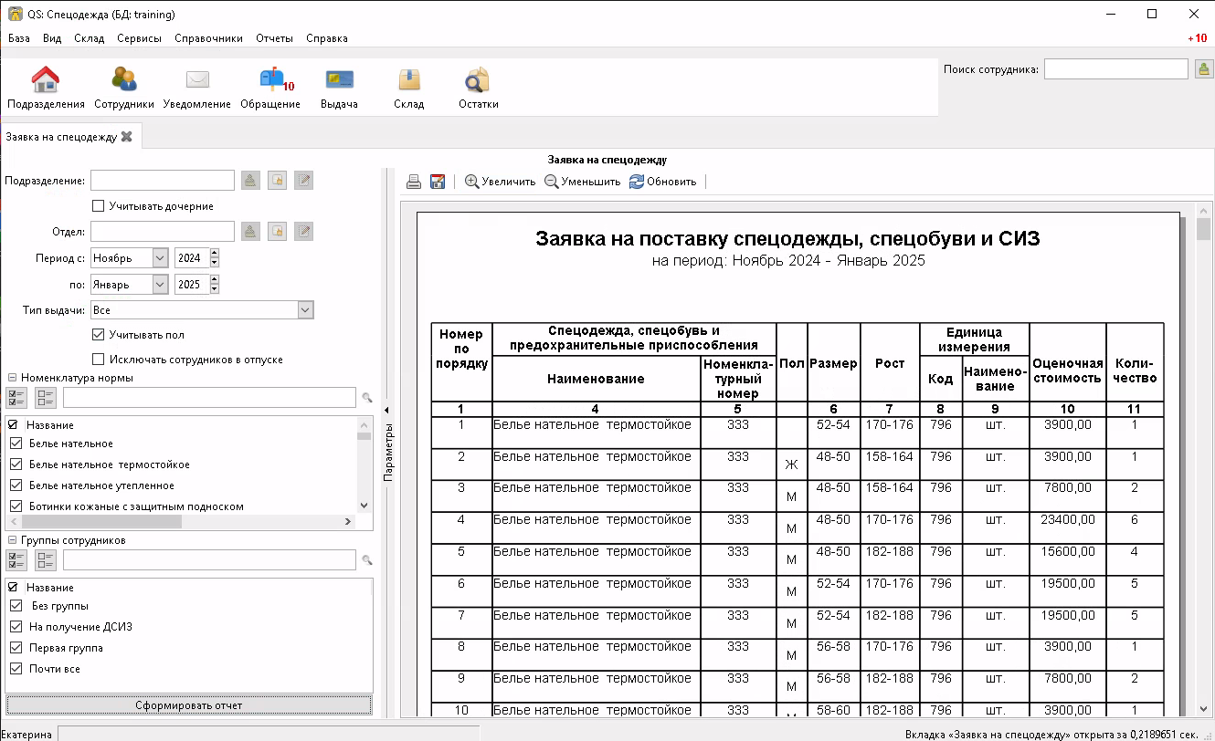Uncheck all items in Номенклатура нормы
This screenshot has height=741, width=1215.
pyautogui.click(x=46, y=397)
